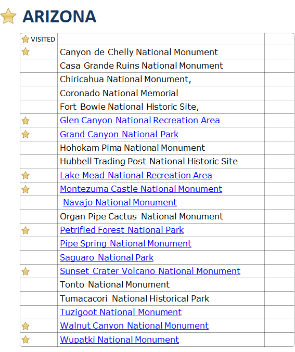This screenshot has width=295, height=352.
Task: Click the VISITED column header label
Action: 43,40
